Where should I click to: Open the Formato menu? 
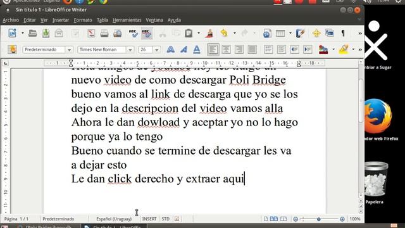tap(83, 20)
